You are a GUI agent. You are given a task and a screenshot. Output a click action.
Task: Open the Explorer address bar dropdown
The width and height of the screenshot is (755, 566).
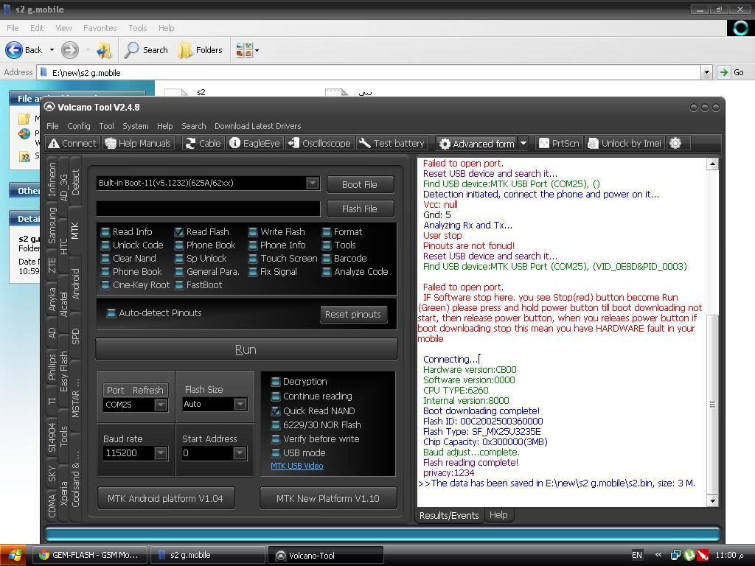point(706,73)
